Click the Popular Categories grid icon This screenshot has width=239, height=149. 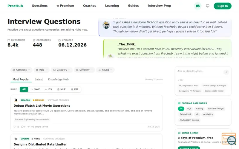point(179,103)
